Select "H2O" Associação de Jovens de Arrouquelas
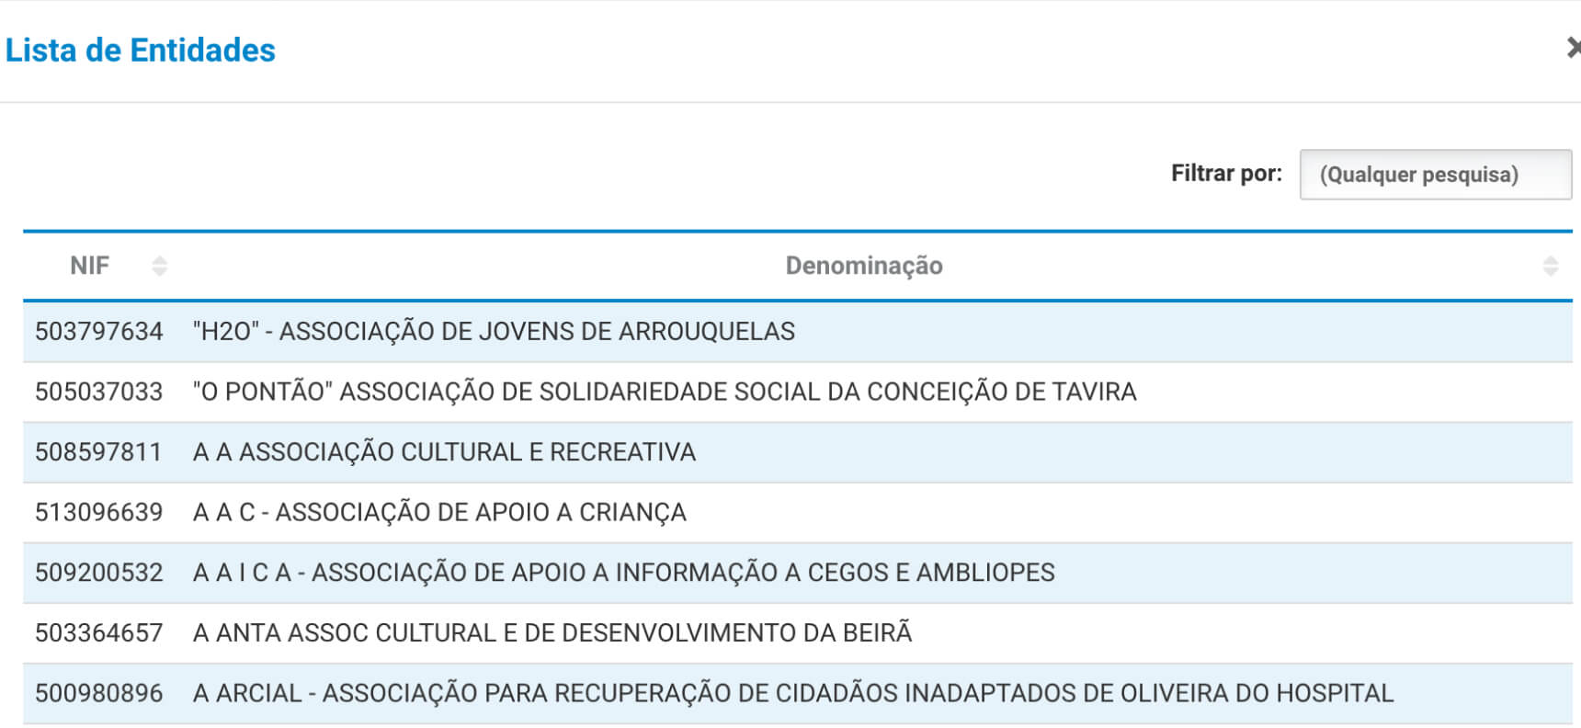The width and height of the screenshot is (1581, 728). pos(494,332)
